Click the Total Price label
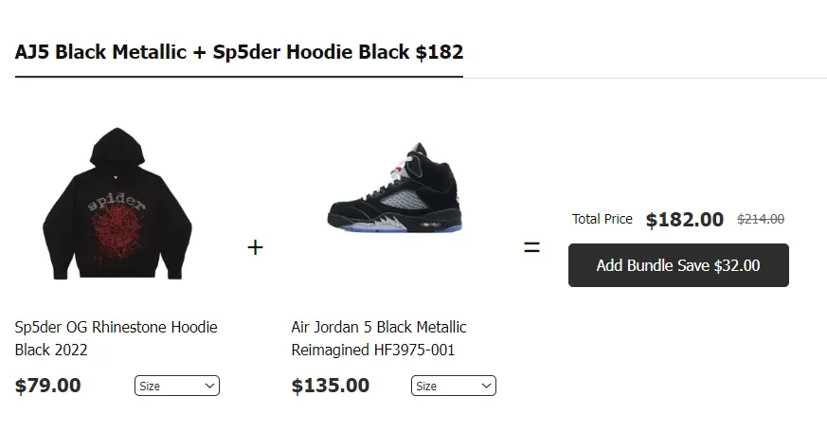Viewport: 827px width, 432px height. (602, 219)
